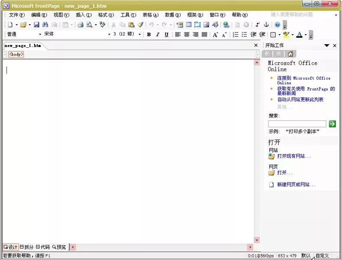Screen dimensions: 342x260
Task: Click 新建网页或网站... link
Action: tap(296, 185)
